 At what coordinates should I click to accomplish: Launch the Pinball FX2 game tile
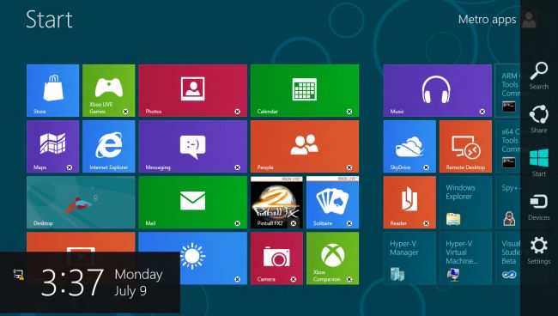click(x=276, y=202)
